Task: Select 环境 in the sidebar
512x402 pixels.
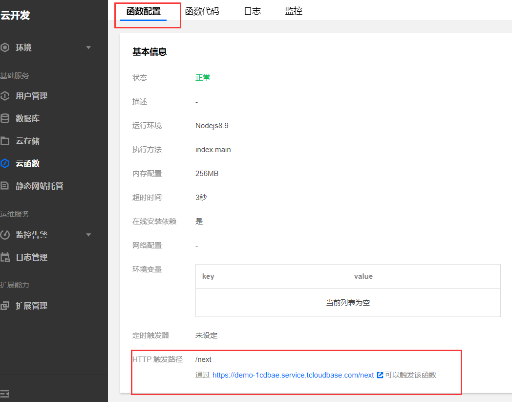Action: (24, 47)
